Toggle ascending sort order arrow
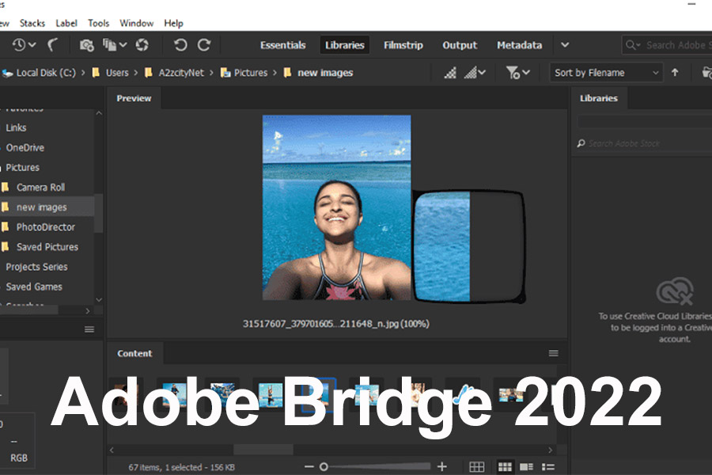The width and height of the screenshot is (712, 475). pos(675,72)
